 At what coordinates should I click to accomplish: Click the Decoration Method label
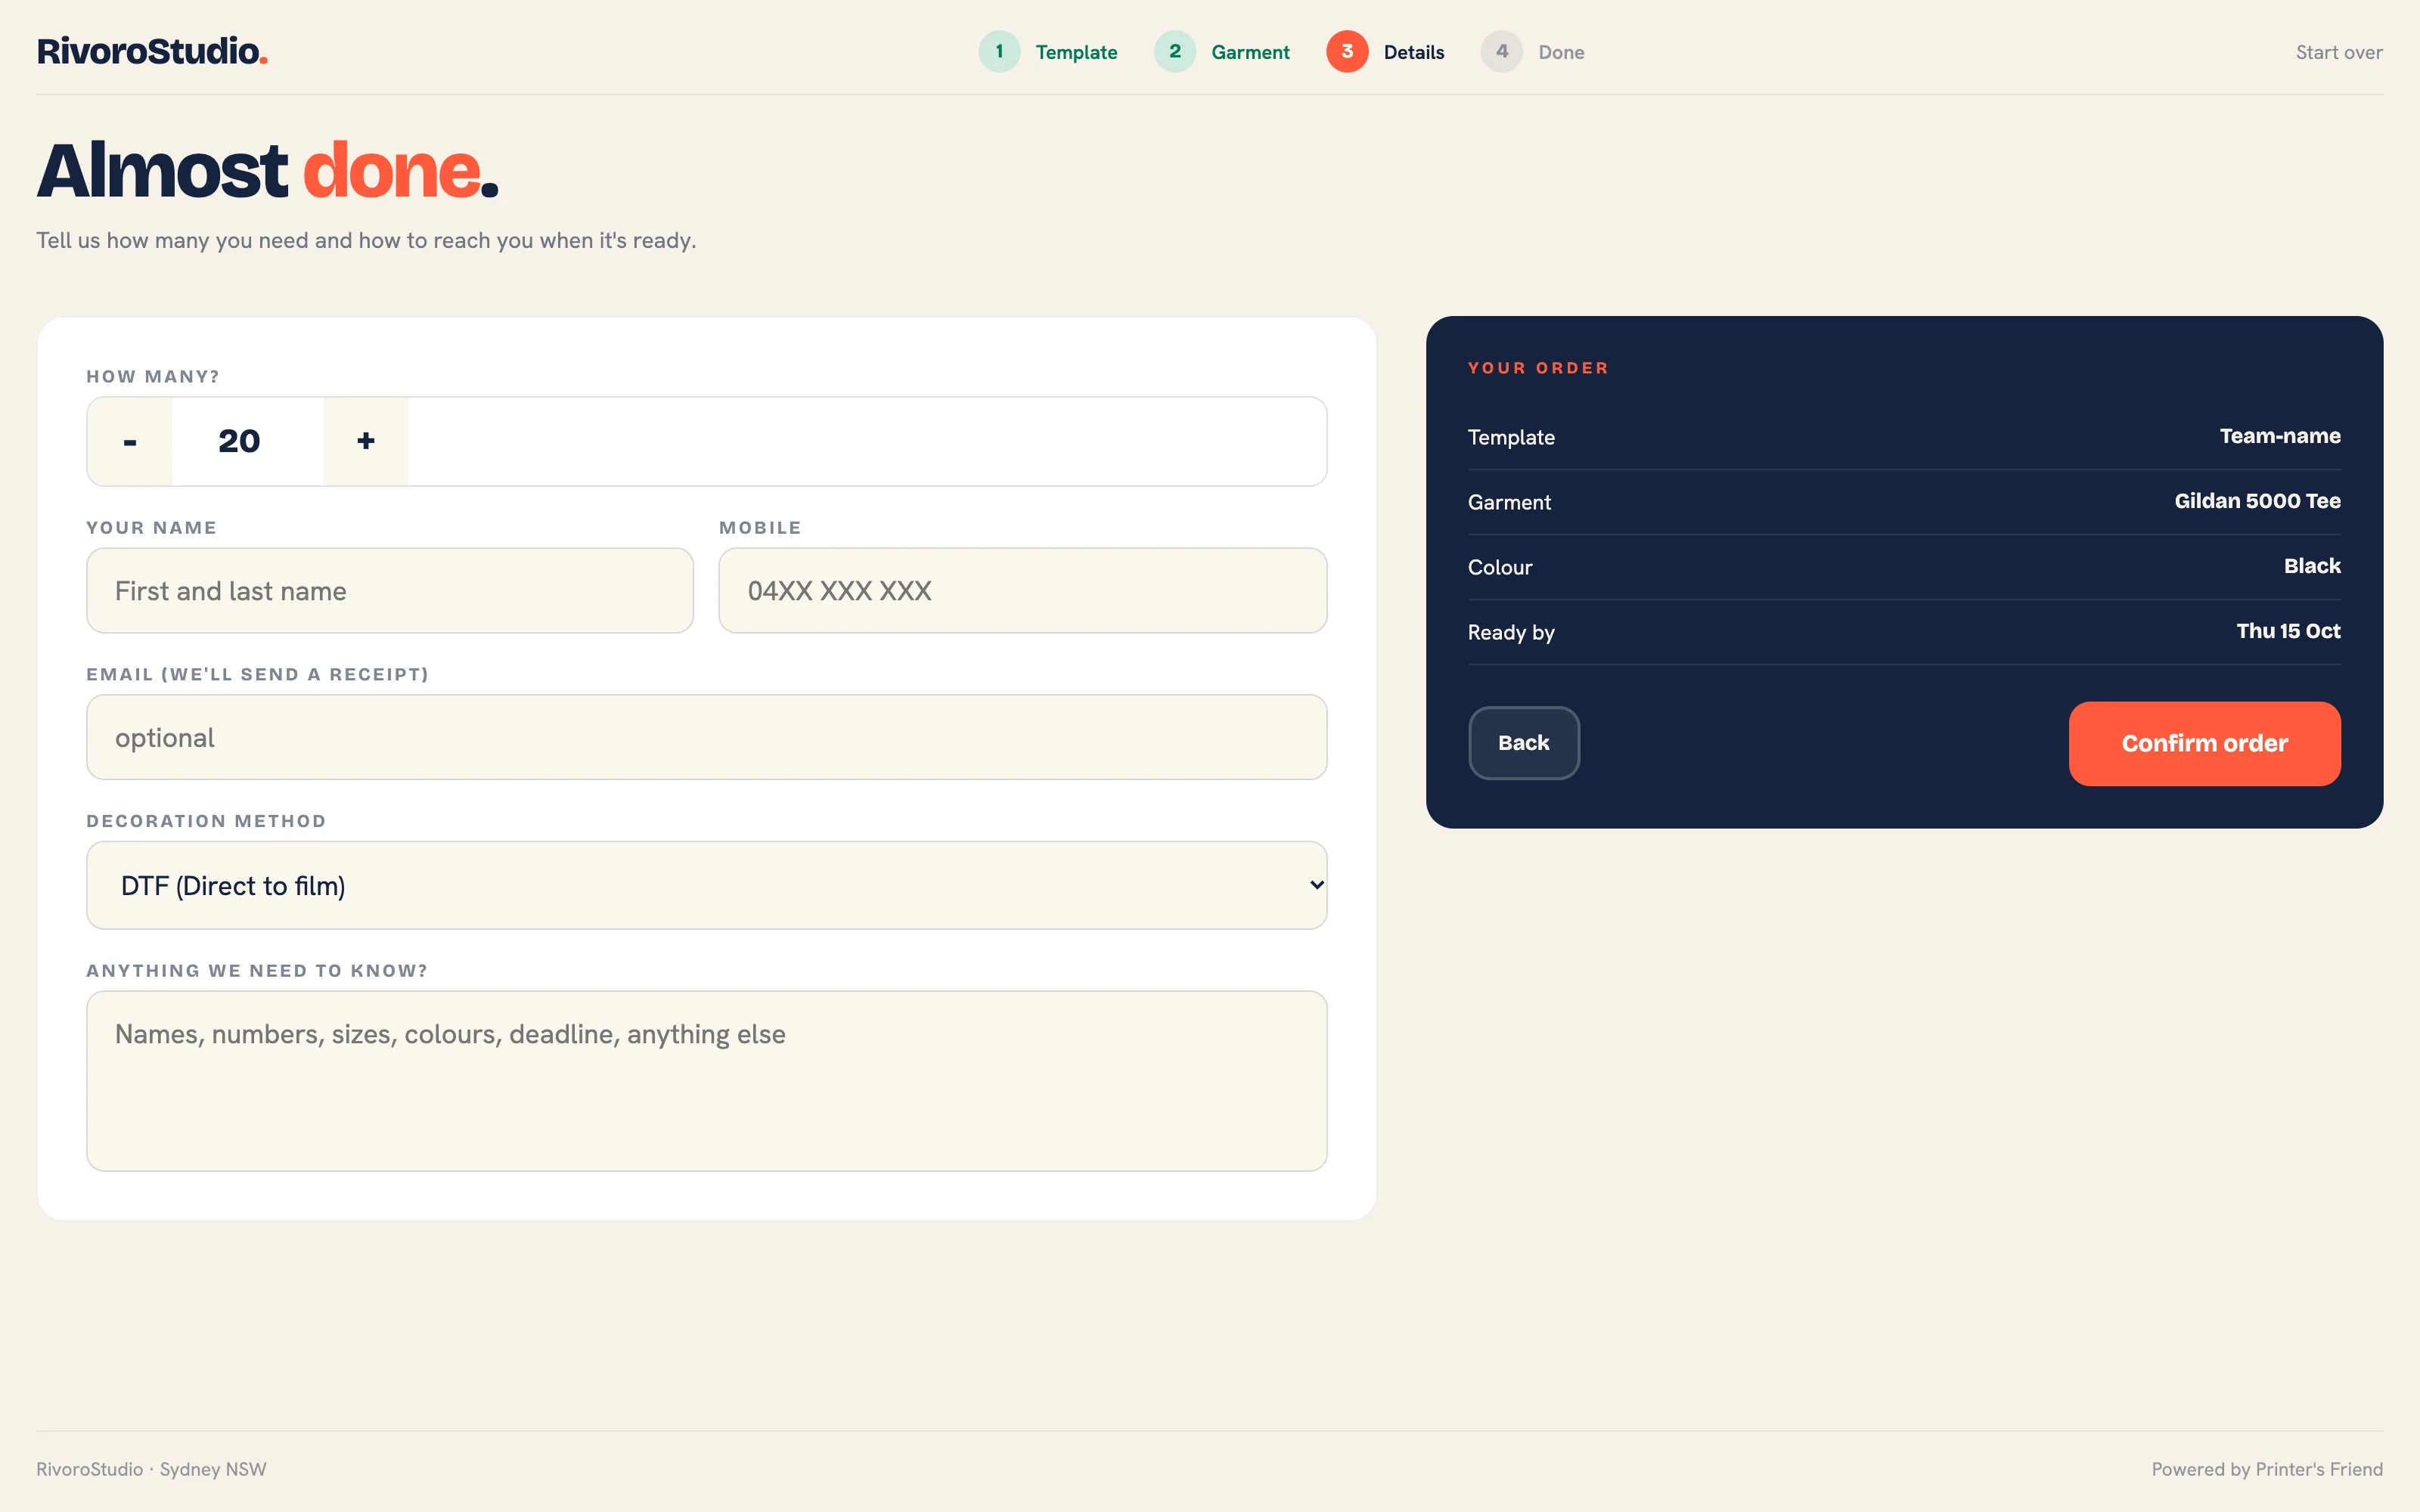pyautogui.click(x=206, y=821)
